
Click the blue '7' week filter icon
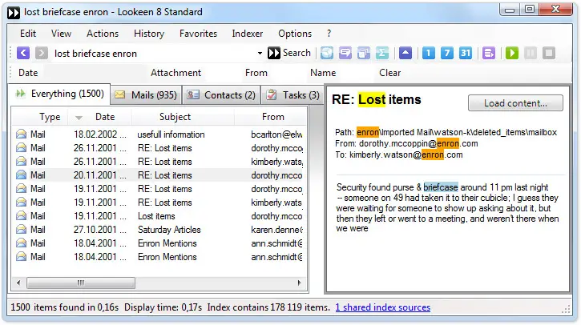(x=447, y=53)
